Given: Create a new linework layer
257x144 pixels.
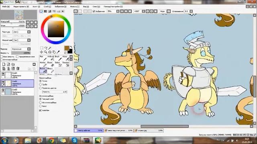Looking at the screenshot, I should (x=8, y=64).
